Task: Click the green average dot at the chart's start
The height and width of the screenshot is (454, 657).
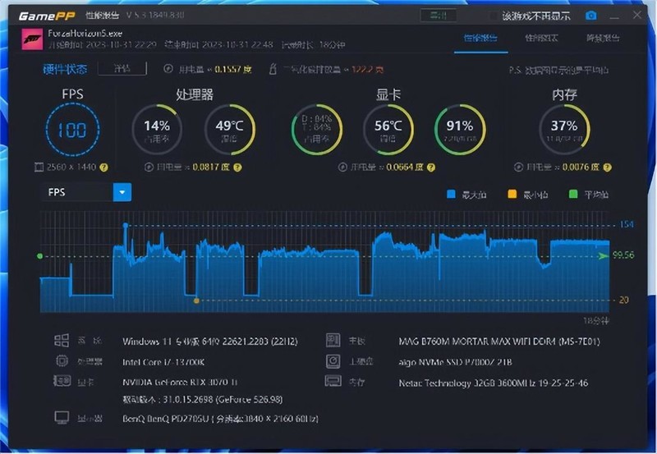Action: 39,256
